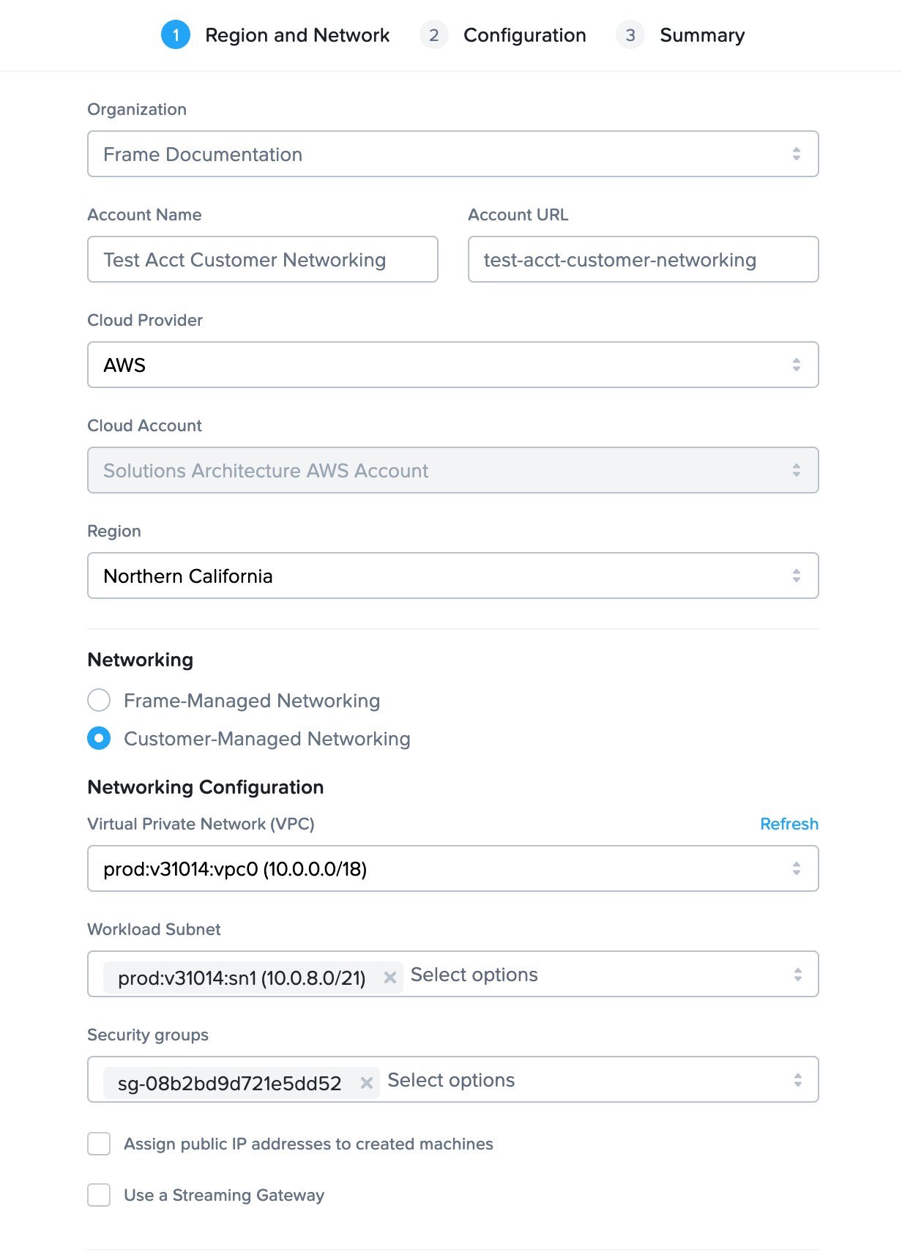
Task: Click the Refresh link for VPC list
Action: tap(789, 823)
